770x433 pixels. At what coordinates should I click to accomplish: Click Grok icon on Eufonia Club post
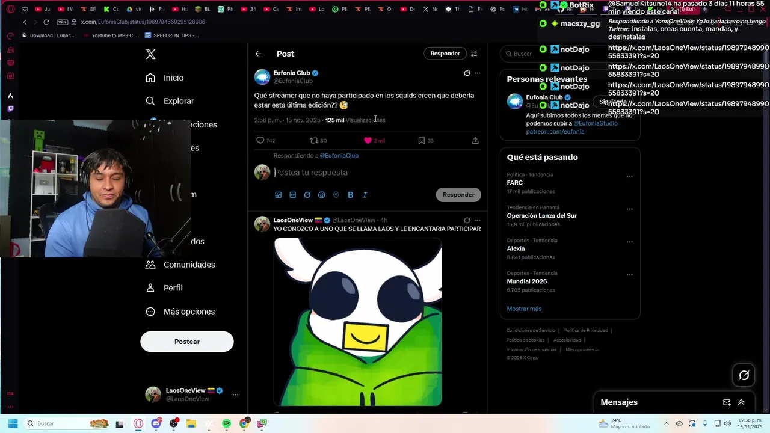coord(467,73)
